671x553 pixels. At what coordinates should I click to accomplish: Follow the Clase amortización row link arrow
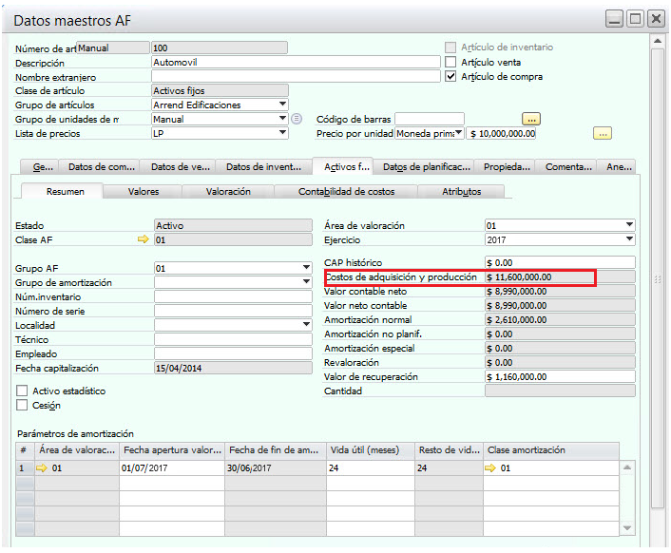pyautogui.click(x=491, y=468)
